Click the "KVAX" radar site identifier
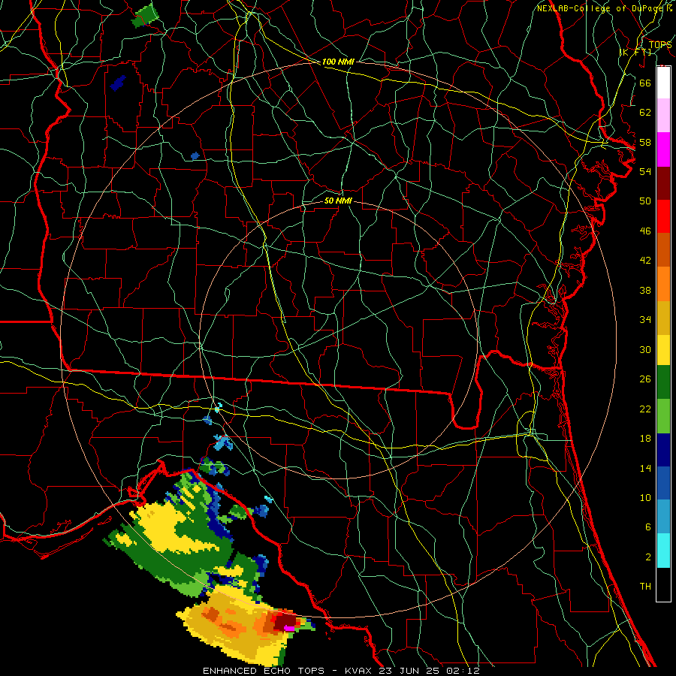 click(360, 671)
